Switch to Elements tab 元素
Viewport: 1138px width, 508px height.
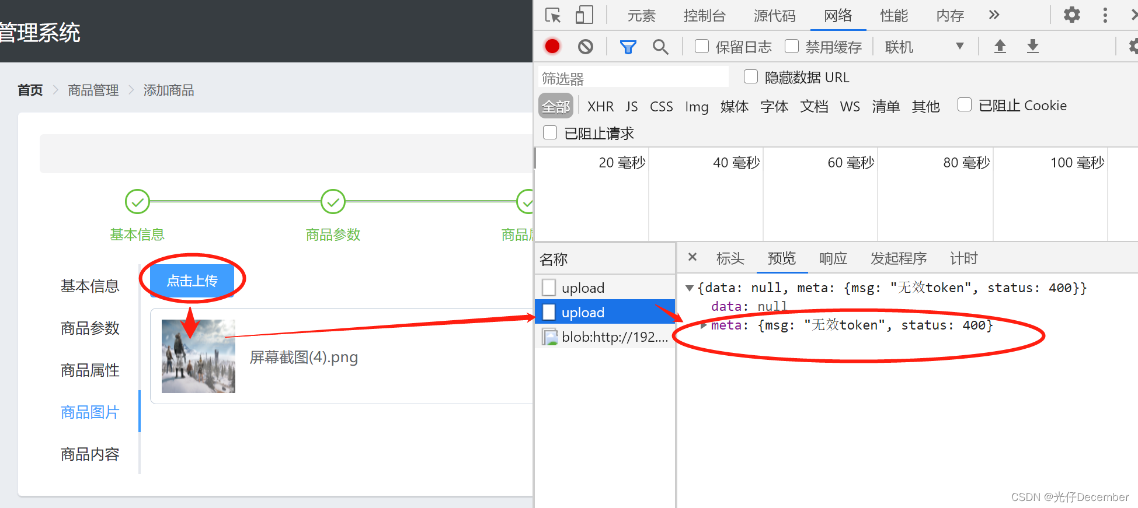641,16
